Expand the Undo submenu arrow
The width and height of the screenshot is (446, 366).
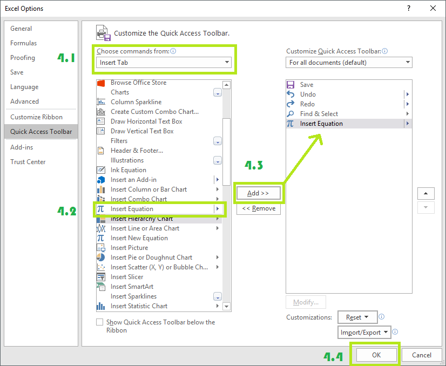click(x=408, y=94)
